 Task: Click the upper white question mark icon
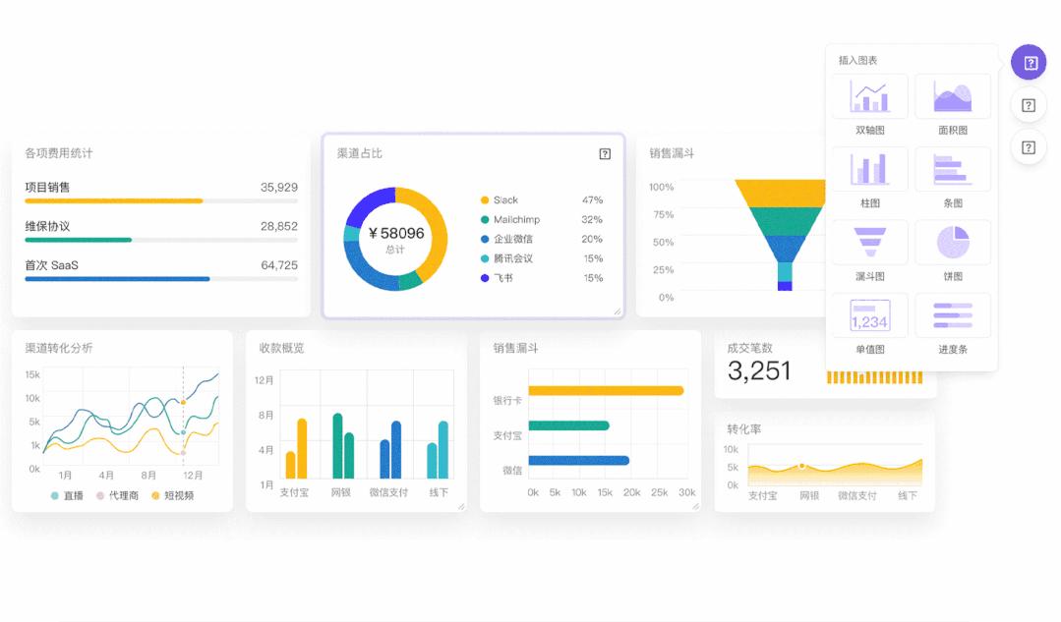[1029, 105]
